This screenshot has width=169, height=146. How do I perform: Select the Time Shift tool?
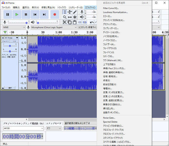[x=70, y=17]
